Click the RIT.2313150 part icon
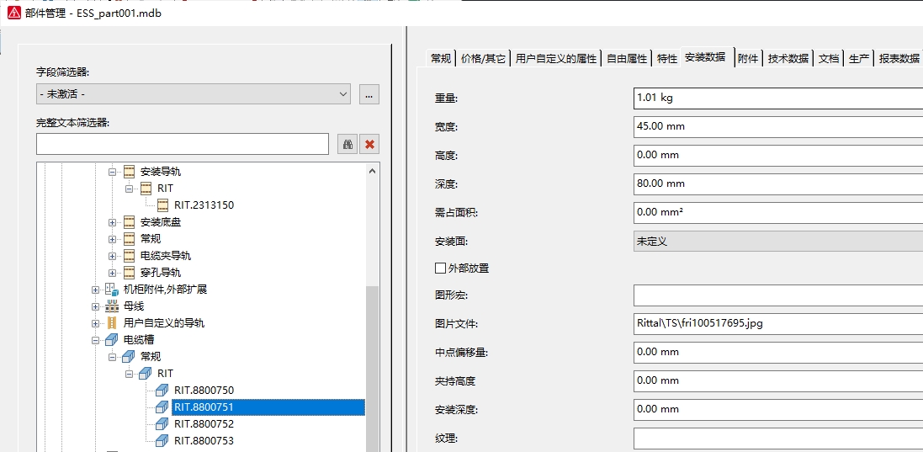 (x=162, y=205)
